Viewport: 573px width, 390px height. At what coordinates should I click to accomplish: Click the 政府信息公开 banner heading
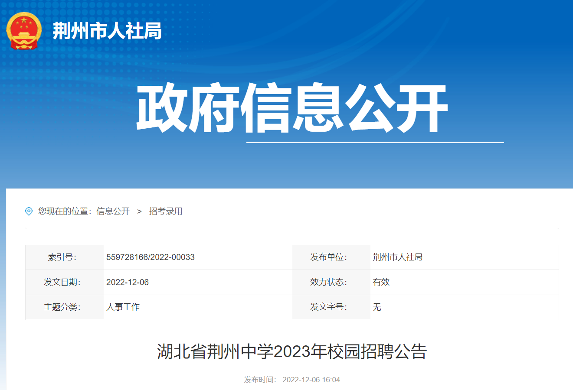(292, 108)
